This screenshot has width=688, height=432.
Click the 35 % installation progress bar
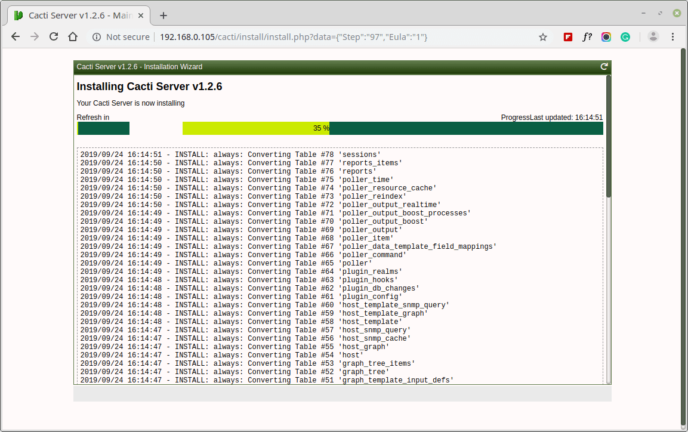(x=393, y=128)
